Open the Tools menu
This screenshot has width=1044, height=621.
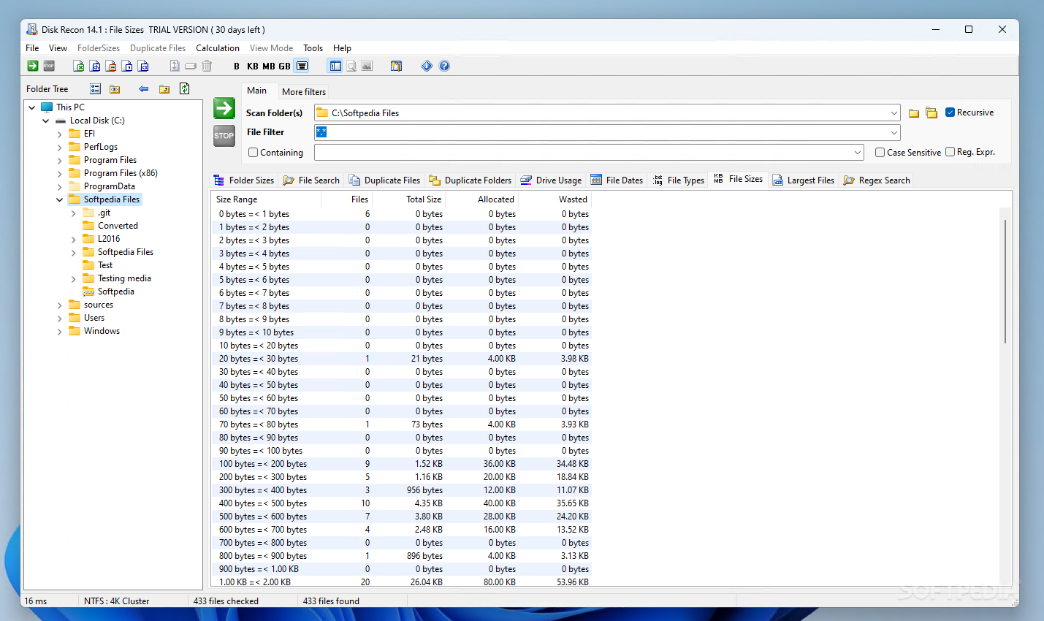click(x=313, y=48)
